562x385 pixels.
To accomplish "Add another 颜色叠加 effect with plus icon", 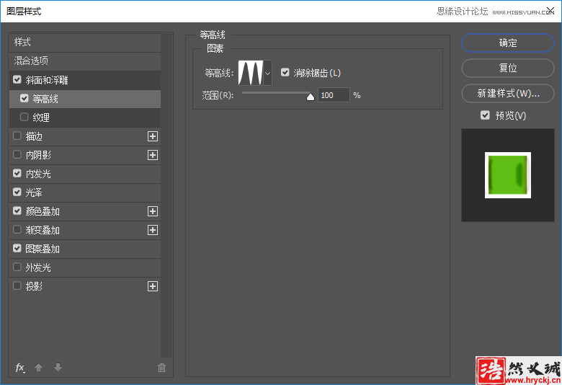I will pyautogui.click(x=153, y=211).
